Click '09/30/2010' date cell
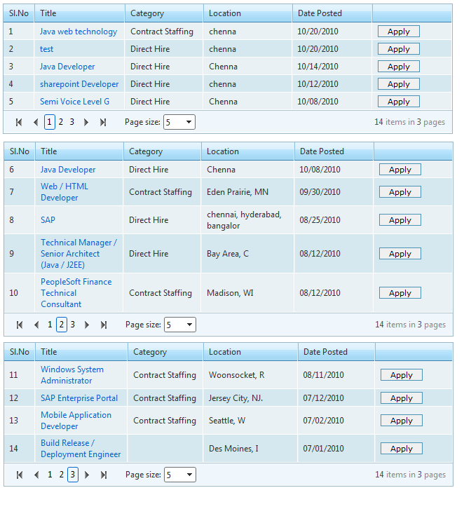This screenshot has height=523, width=464. pos(320,192)
